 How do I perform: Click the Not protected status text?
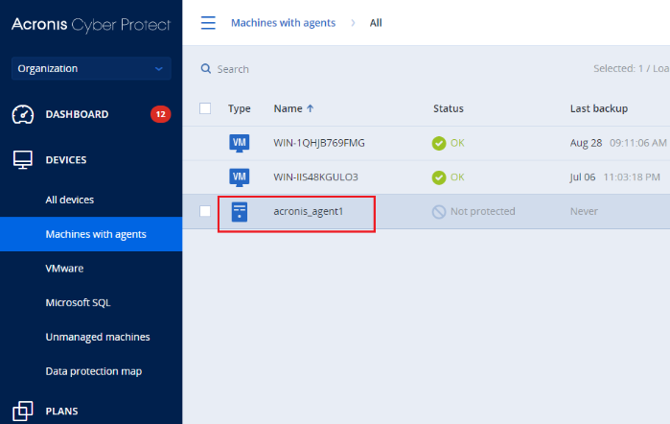483,211
